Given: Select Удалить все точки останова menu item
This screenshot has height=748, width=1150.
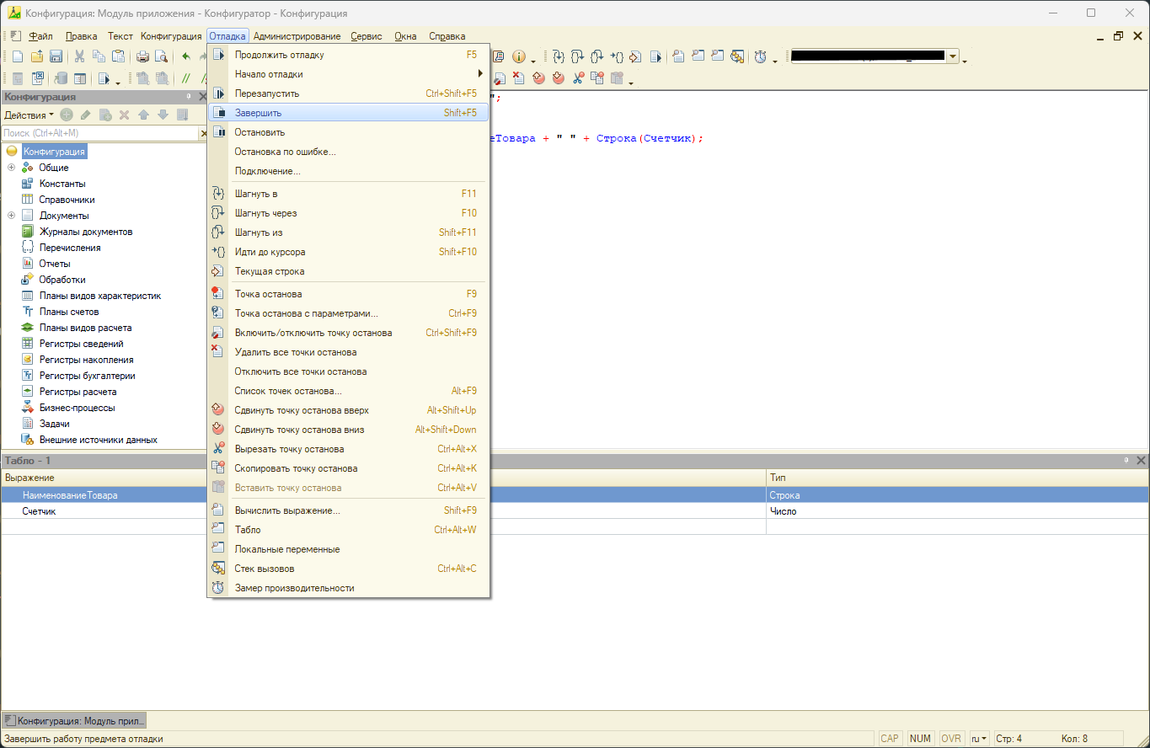Looking at the screenshot, I should coord(348,352).
